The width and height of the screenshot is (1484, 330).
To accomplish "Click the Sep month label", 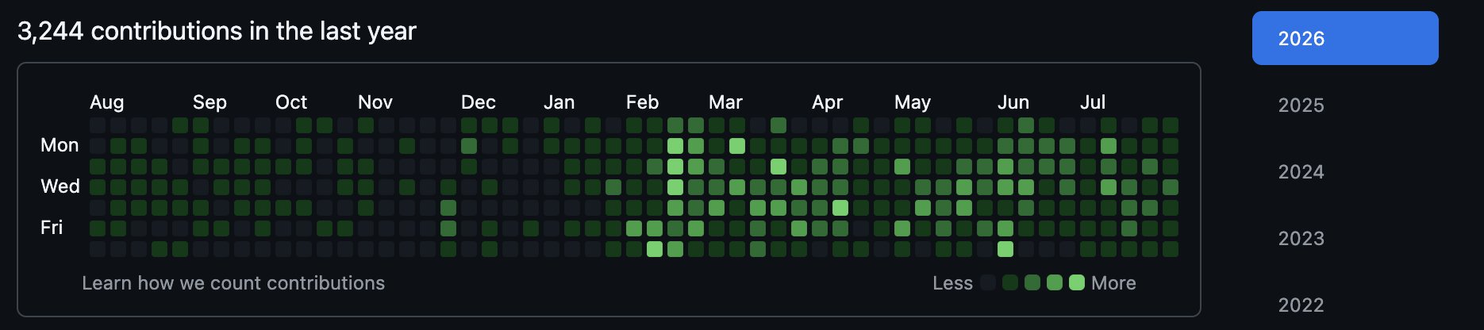I will pos(210,102).
